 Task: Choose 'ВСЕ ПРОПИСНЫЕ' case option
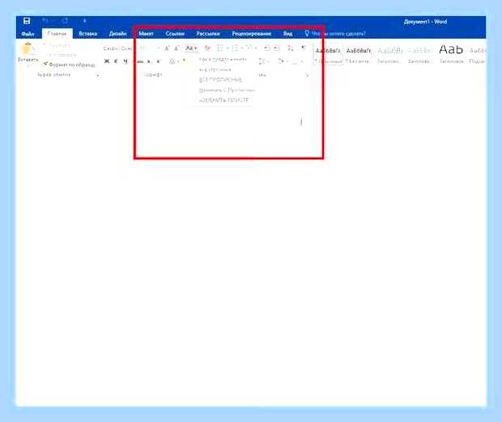pos(220,79)
